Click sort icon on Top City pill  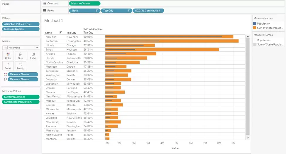point(128,11)
